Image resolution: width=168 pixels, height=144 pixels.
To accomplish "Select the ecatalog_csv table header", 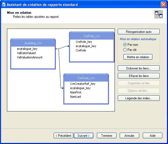I will [x=33, y=43].
